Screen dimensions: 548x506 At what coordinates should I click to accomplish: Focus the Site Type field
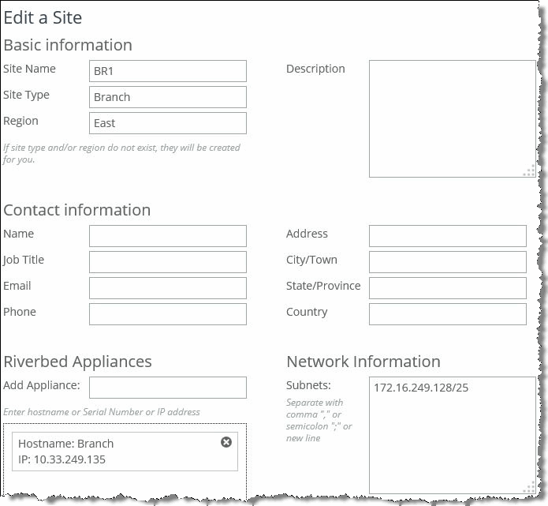pyautogui.click(x=168, y=97)
